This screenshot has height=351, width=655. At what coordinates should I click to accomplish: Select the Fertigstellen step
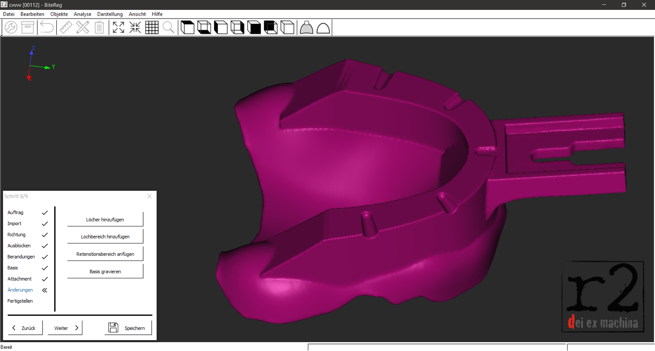coord(20,301)
